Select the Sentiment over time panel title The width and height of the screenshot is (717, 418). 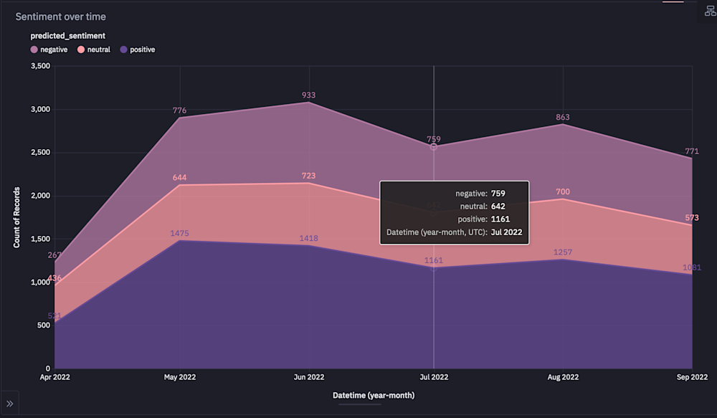tap(61, 16)
